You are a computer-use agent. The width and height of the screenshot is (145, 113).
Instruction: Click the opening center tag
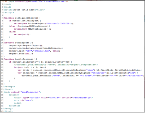click(x=14, y=95)
